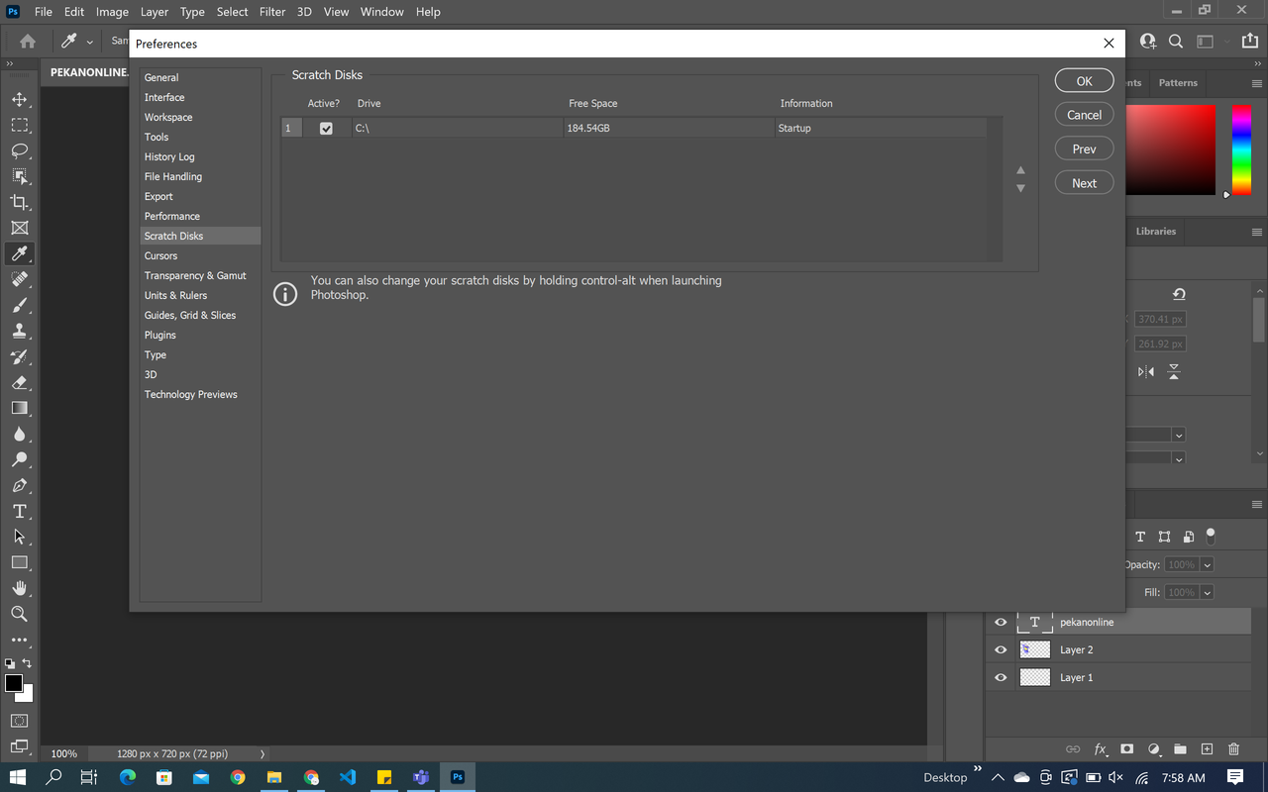The image size is (1268, 792).
Task: Open the Layer menu
Action: click(x=154, y=12)
